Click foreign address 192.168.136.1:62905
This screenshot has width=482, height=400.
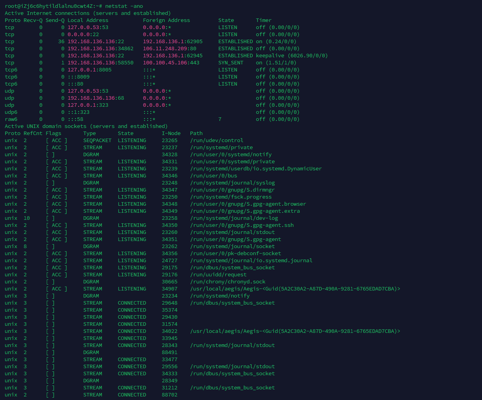click(173, 42)
